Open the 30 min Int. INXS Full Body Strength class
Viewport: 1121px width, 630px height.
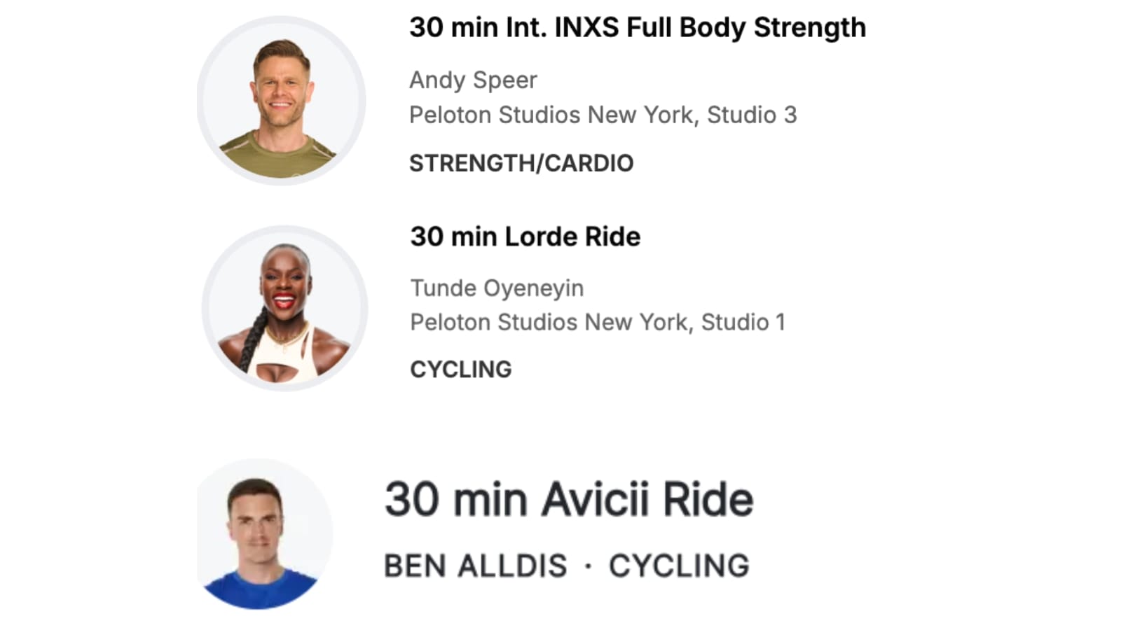point(637,28)
